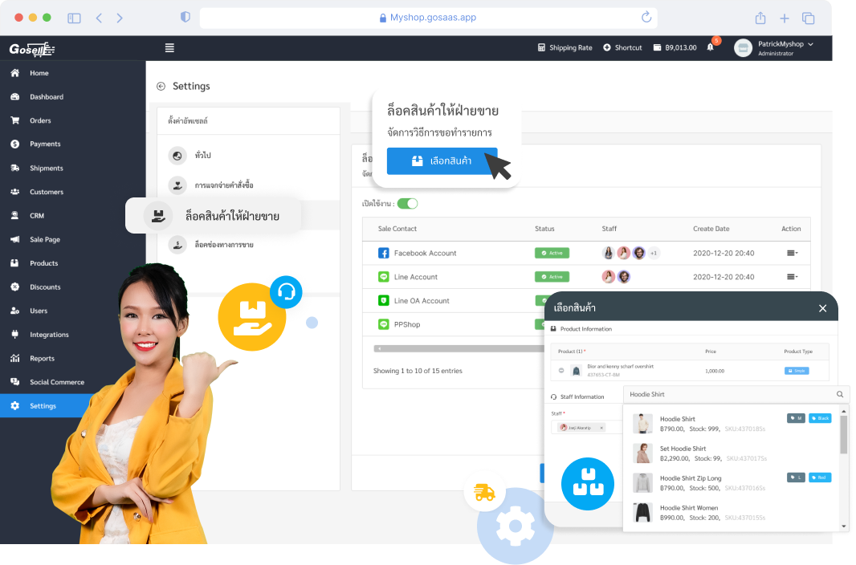Click the PPShop row icon
This screenshot has width=856, height=565.
tap(384, 324)
